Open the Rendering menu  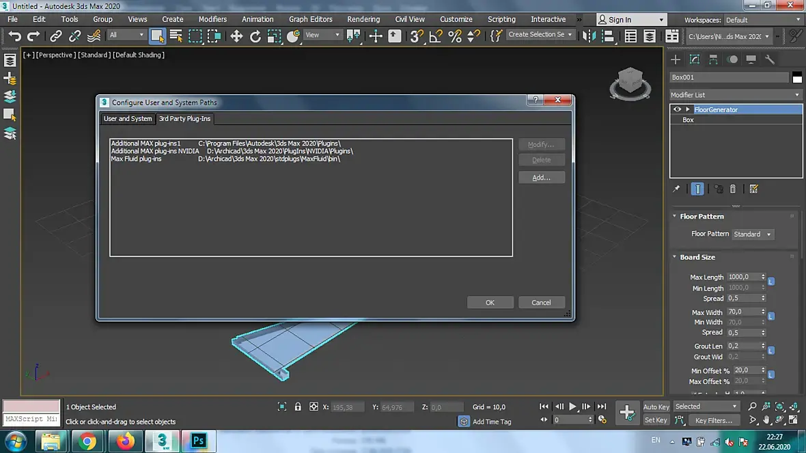coord(363,19)
